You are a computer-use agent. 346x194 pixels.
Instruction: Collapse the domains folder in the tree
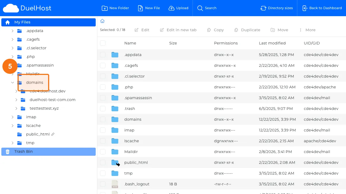click(12, 82)
